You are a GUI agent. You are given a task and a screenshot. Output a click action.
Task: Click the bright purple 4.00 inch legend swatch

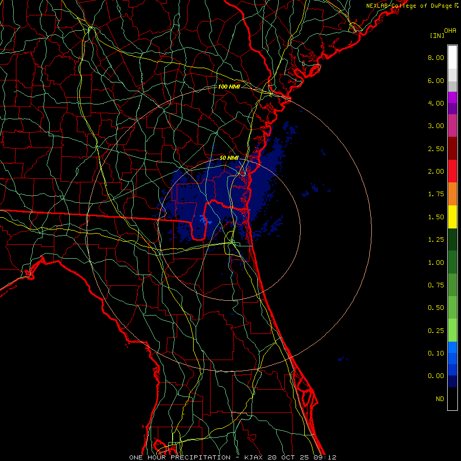452,97
